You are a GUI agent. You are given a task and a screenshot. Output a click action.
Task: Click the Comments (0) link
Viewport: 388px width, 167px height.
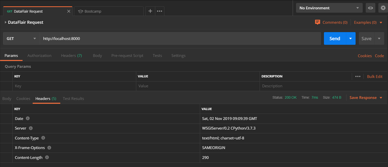335,22
